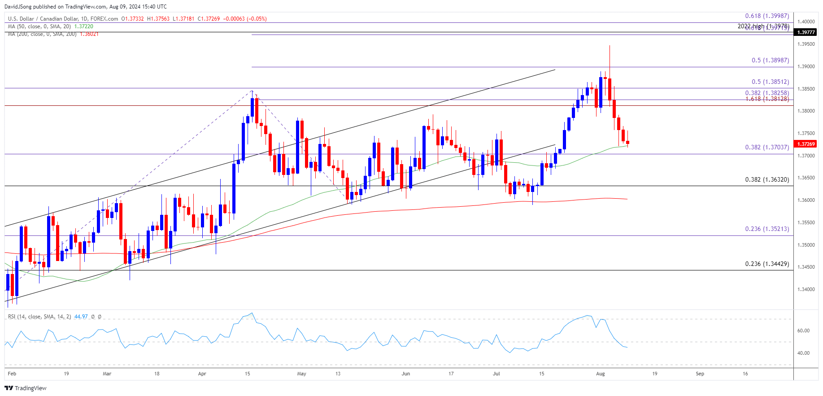The height and width of the screenshot is (396, 823).
Task: Click the 0.618 (1.39987) Fibonacci label
Action: point(767,16)
